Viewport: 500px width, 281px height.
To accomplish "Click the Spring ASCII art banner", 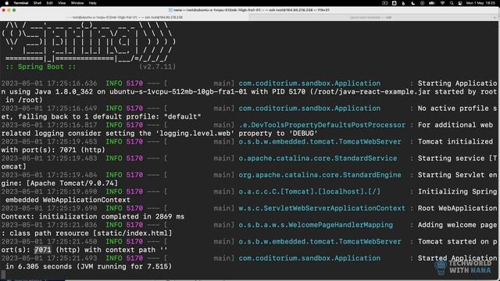I will (88, 42).
